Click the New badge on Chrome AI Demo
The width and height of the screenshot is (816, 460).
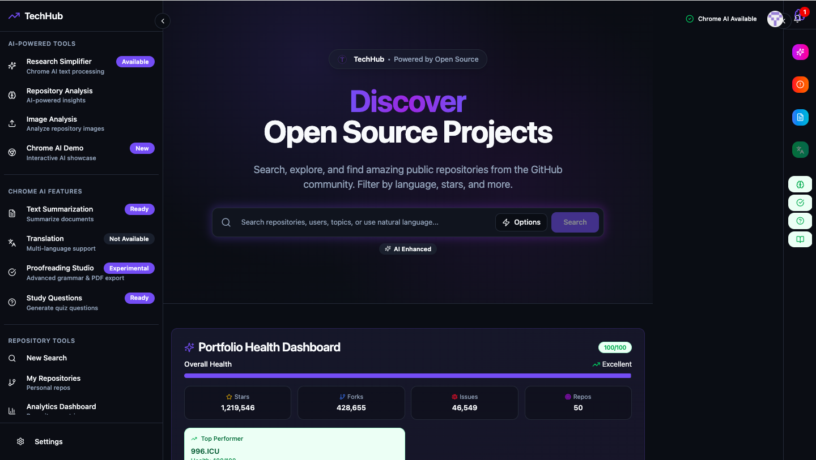[142, 148]
